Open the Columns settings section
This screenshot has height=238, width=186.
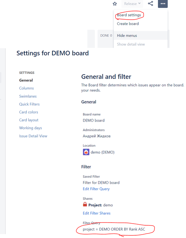click(x=26, y=88)
